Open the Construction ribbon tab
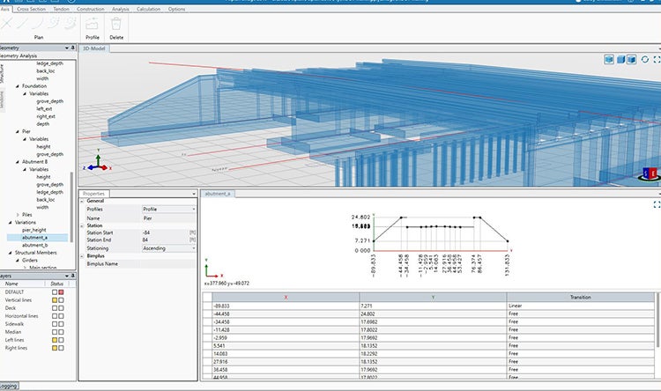 tap(90, 9)
